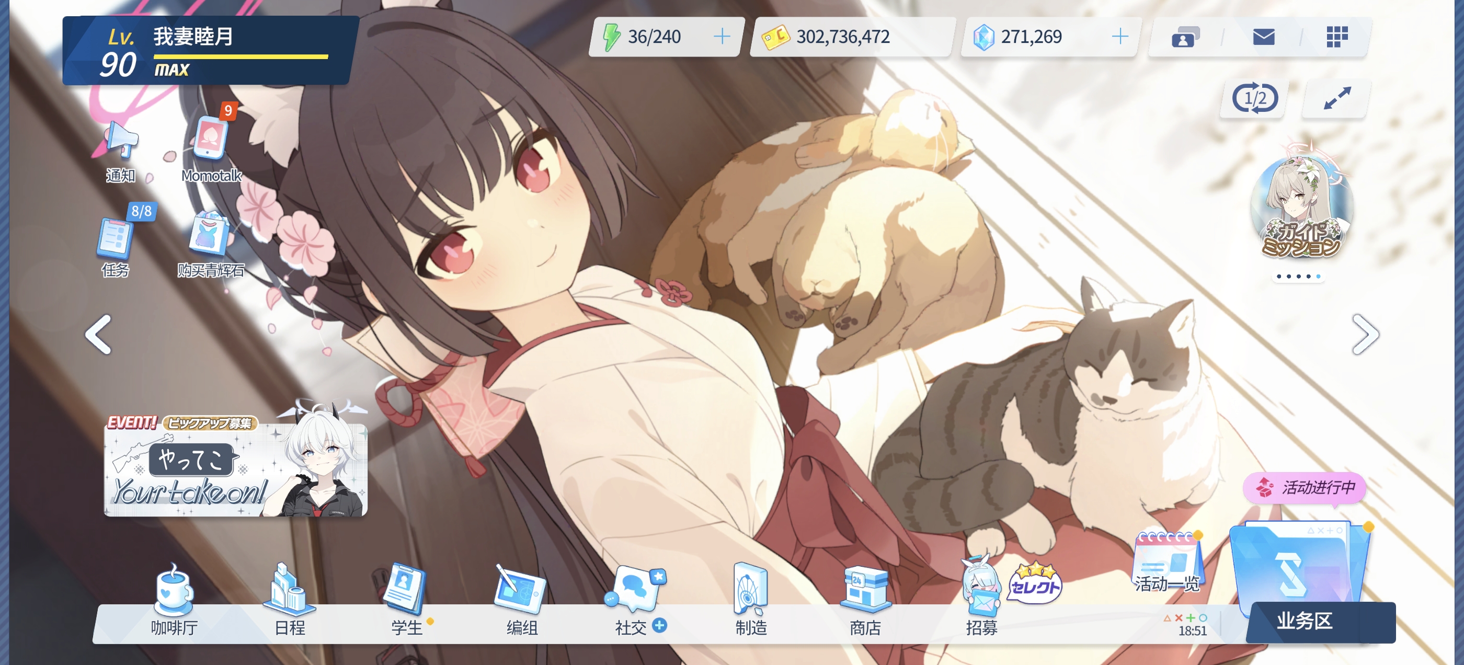Tap the red 9 Momotalk unread badge
The width and height of the screenshot is (1464, 665).
pos(228,110)
